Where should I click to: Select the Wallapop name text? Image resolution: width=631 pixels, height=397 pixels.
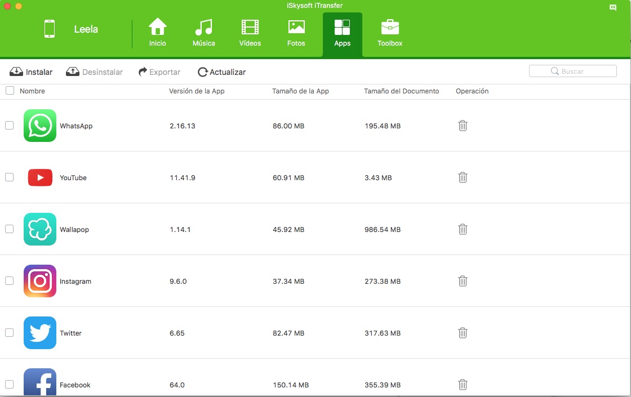[74, 230]
